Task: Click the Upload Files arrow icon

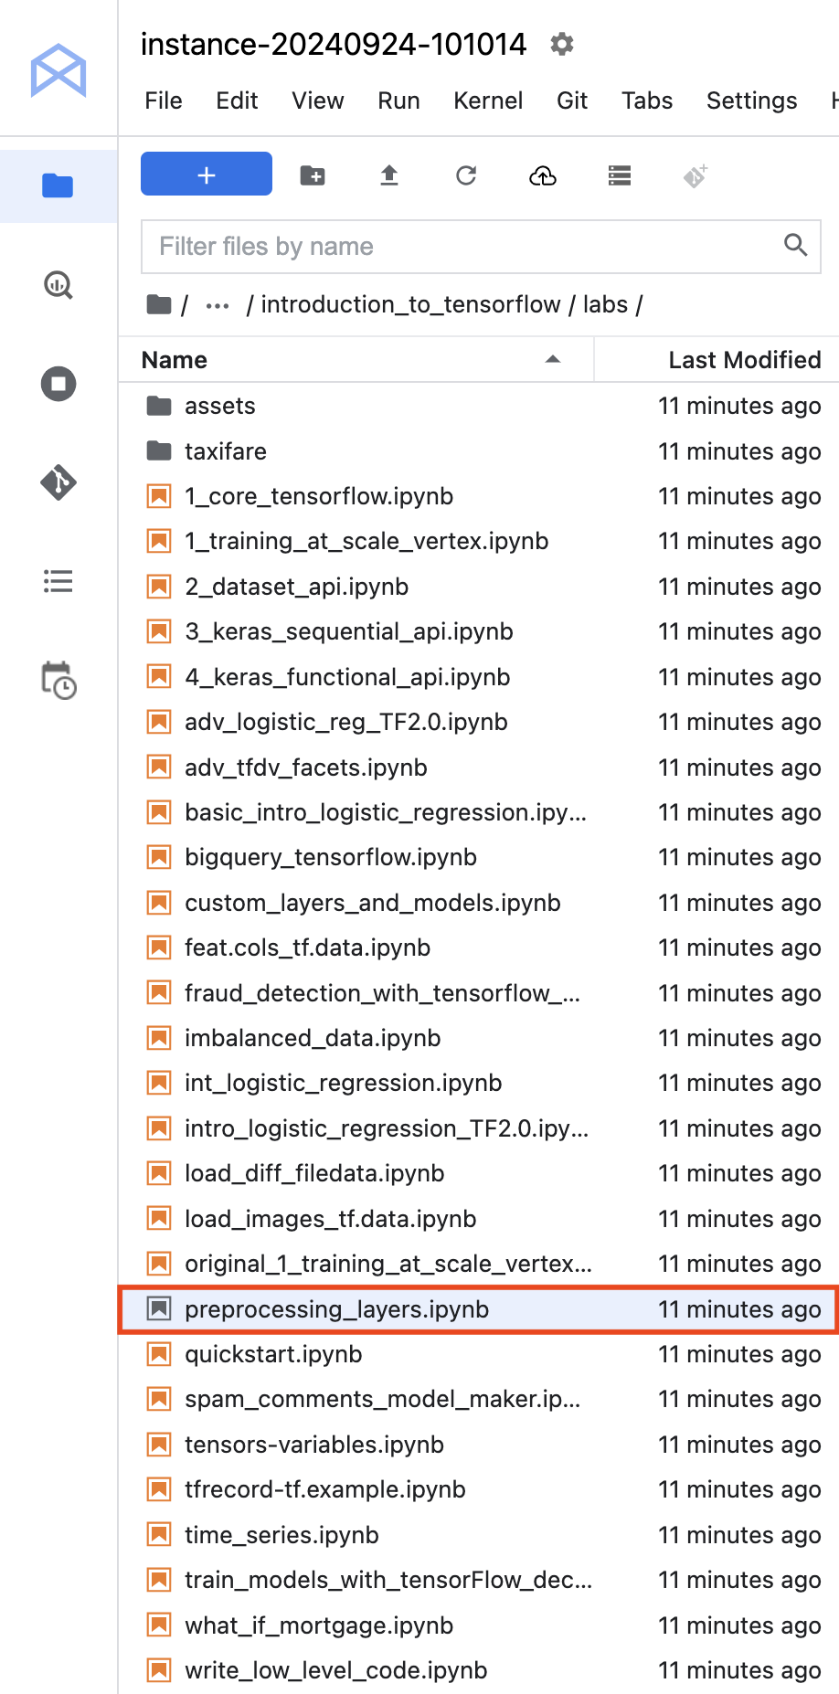Action: (389, 175)
